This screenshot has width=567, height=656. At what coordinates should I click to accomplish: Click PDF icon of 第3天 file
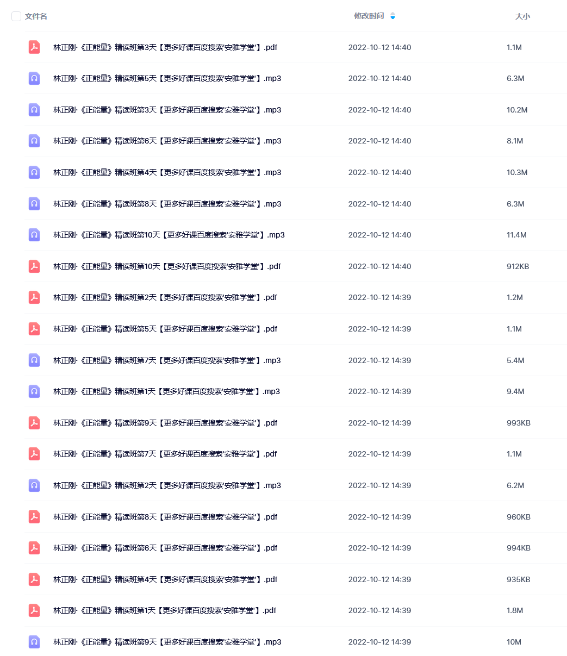[34, 47]
